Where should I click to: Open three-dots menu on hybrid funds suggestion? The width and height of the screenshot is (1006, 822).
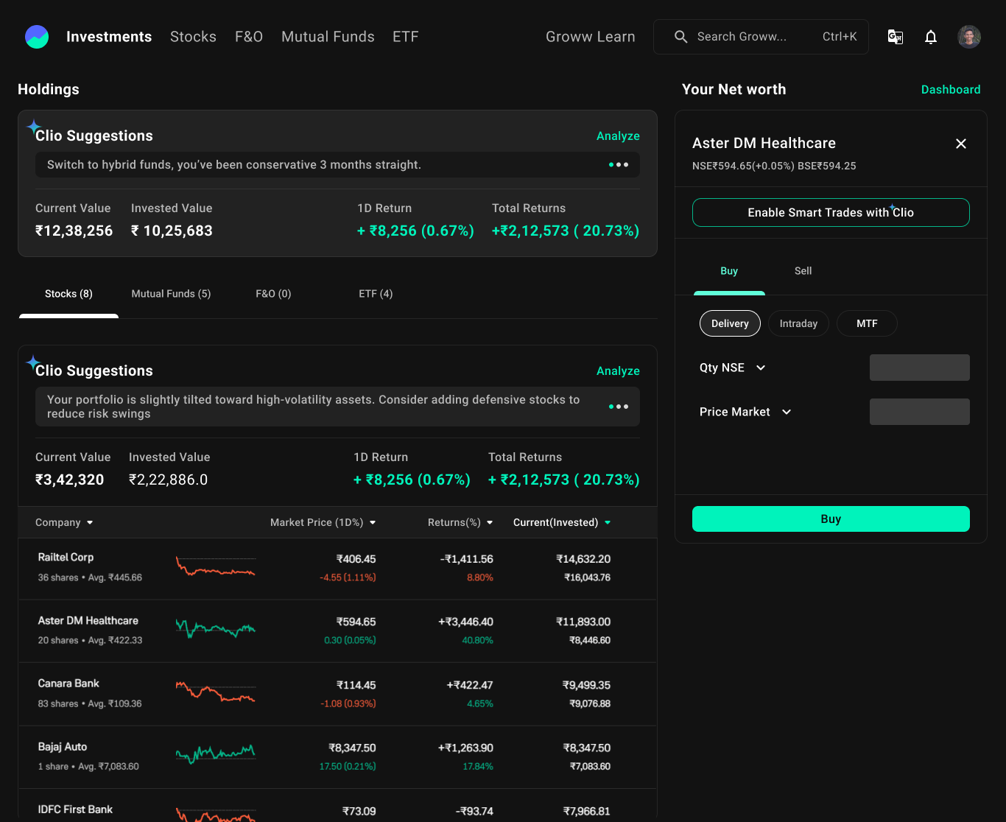tap(619, 165)
